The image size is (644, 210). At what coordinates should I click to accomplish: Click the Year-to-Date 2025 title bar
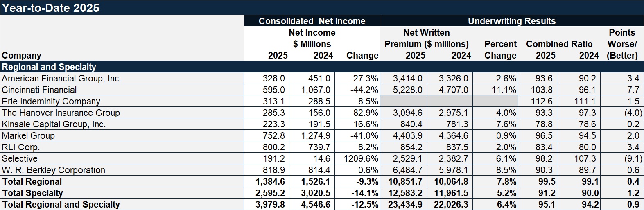pyautogui.click(x=51, y=8)
